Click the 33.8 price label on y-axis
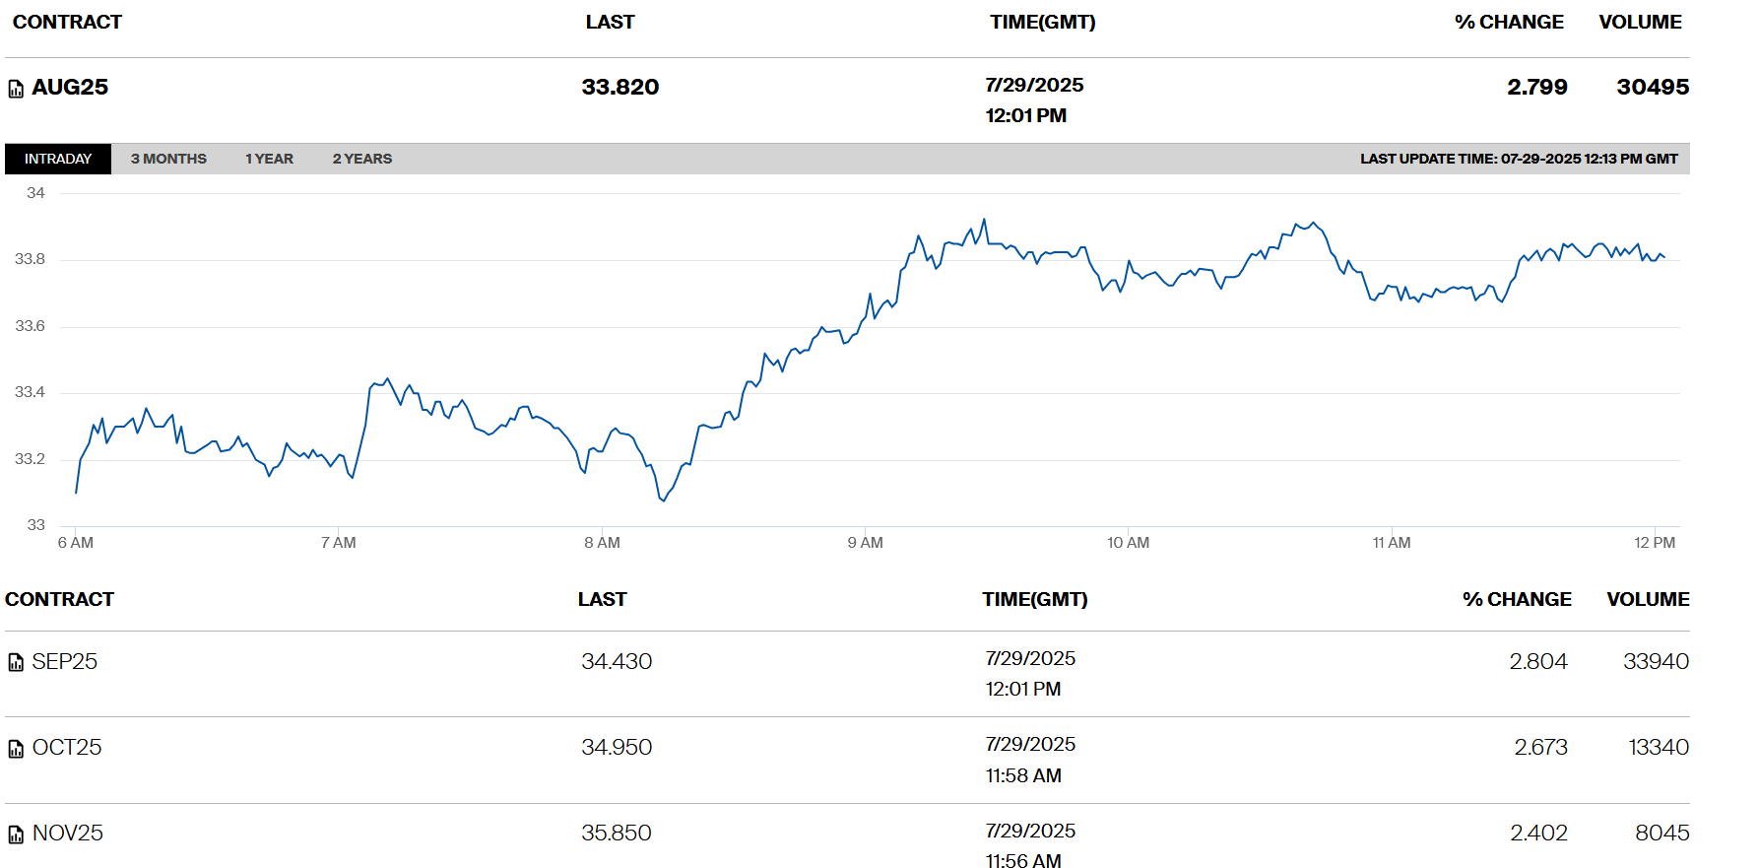 [x=30, y=259]
